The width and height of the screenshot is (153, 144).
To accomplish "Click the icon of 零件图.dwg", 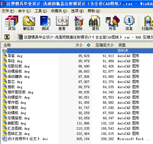I will point(5,103).
